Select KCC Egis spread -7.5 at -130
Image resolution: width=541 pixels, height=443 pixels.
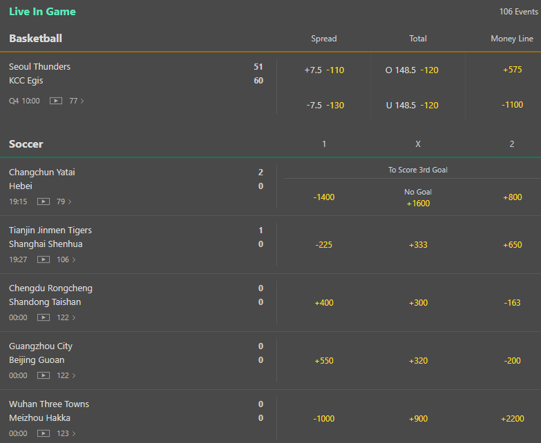point(325,106)
